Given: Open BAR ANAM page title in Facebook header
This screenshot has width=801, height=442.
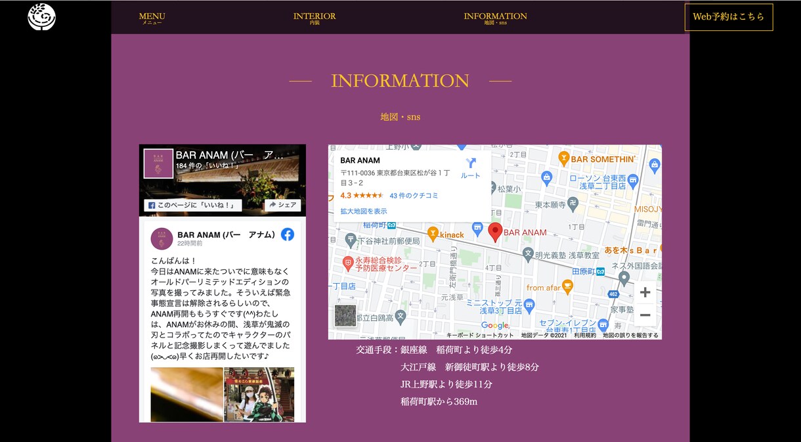Looking at the screenshot, I should pos(230,155).
